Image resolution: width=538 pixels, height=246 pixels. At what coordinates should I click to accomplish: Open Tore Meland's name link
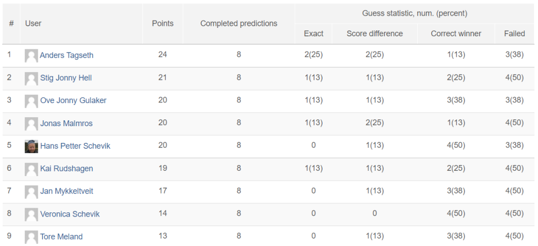tap(61, 237)
